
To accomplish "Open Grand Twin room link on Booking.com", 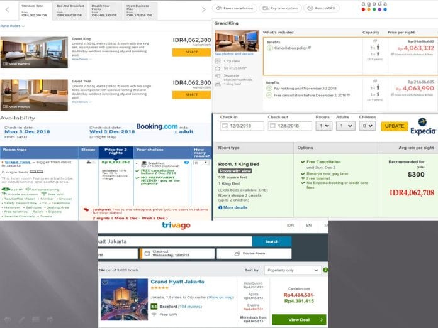I will coord(18,162).
